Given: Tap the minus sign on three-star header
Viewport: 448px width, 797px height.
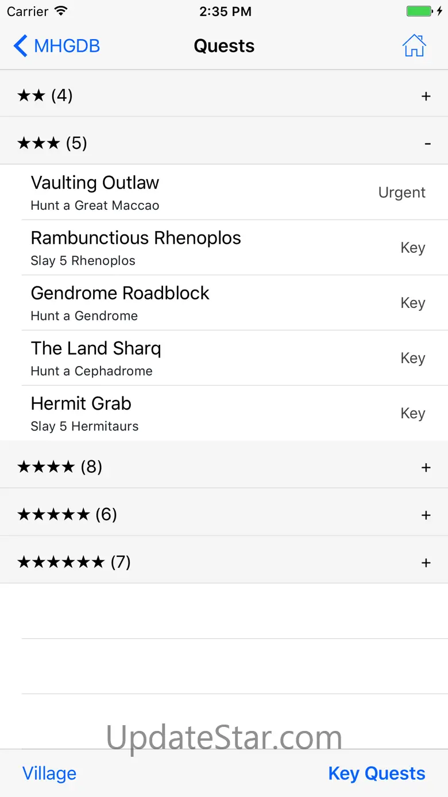Looking at the screenshot, I should pyautogui.click(x=427, y=144).
